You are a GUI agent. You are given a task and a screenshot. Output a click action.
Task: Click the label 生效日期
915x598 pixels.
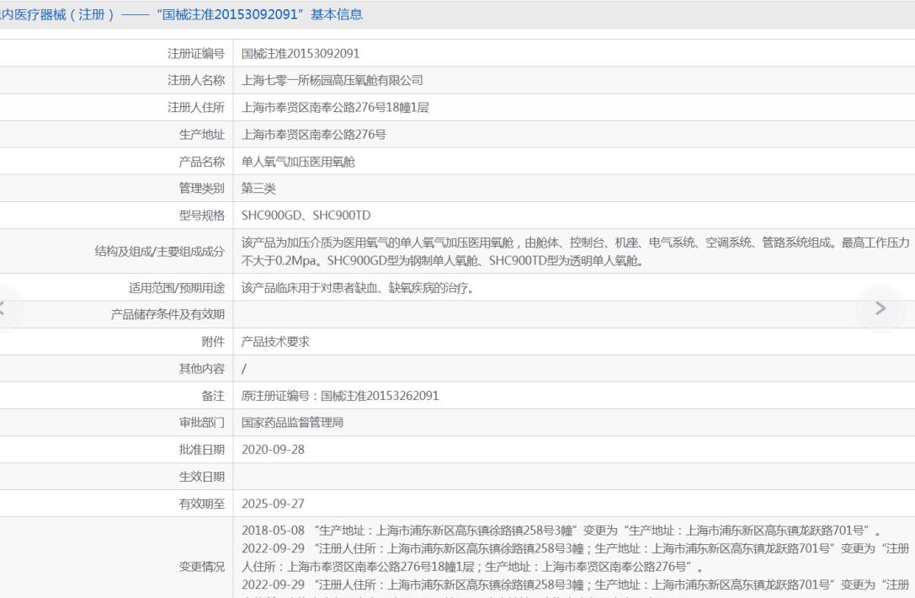pos(202,477)
